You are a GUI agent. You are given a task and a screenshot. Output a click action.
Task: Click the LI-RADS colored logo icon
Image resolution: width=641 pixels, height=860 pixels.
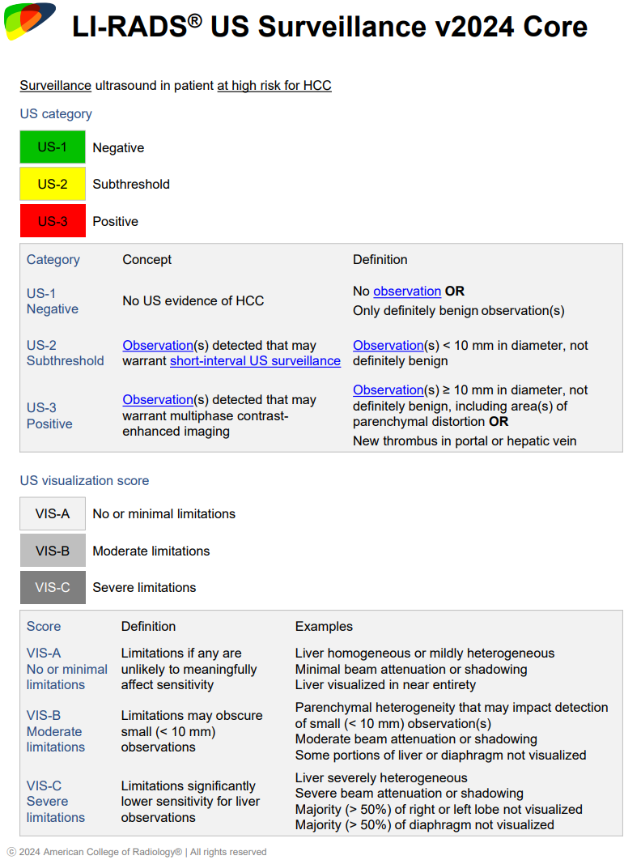29,22
